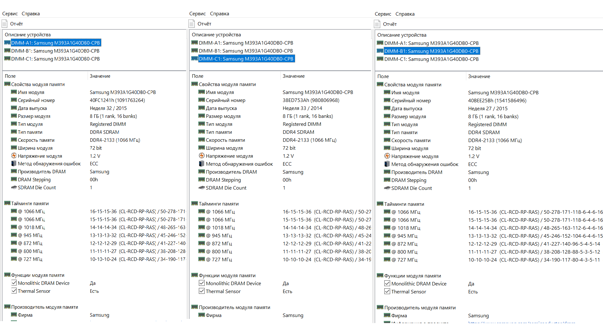Open the Справка menu in the middle window
The width and height of the screenshot is (603, 324).
tap(220, 14)
